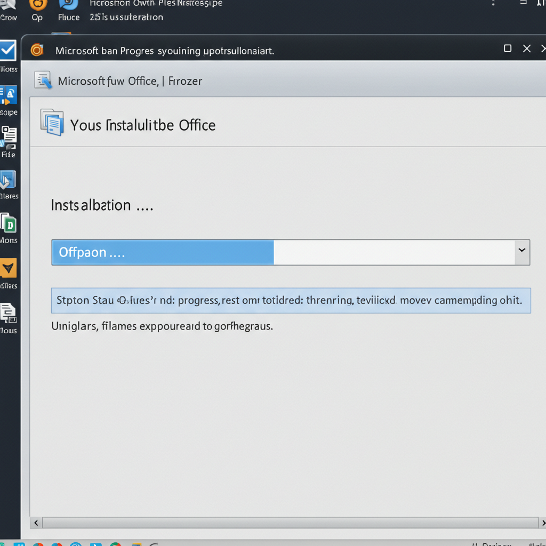Select the highlighted 'Stpton Stau' status row
The width and height of the screenshot is (546, 546).
(291, 301)
